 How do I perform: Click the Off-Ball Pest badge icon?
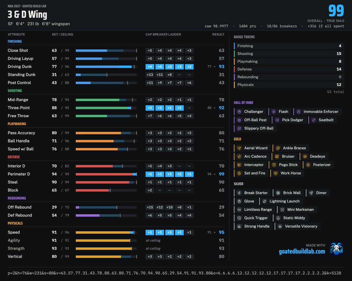pos(239,120)
